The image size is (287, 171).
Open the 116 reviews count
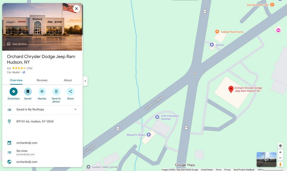[x=29, y=68]
